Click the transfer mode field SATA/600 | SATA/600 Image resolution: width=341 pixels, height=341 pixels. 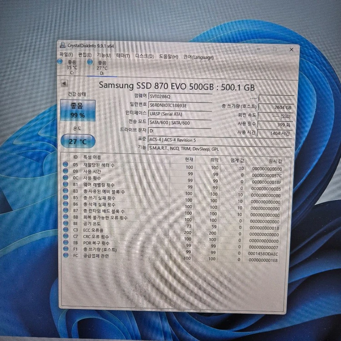tap(180, 123)
